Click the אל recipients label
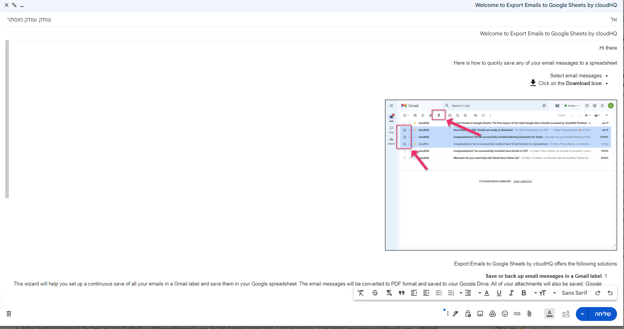 [614, 20]
